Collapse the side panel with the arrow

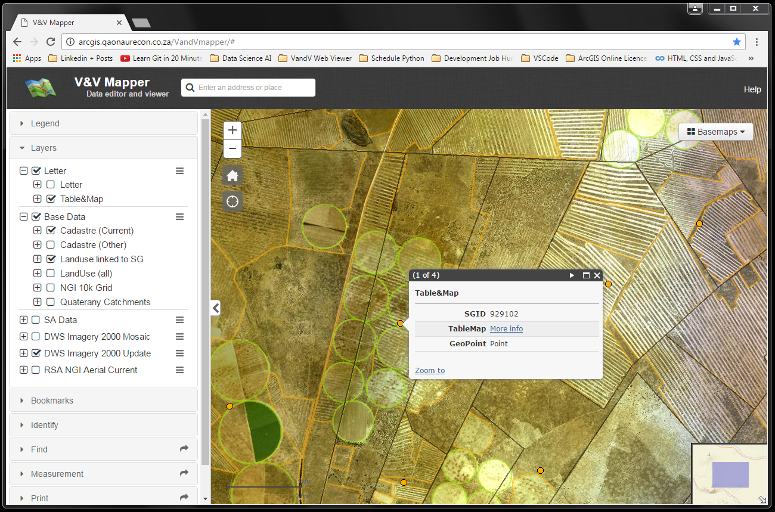(216, 308)
